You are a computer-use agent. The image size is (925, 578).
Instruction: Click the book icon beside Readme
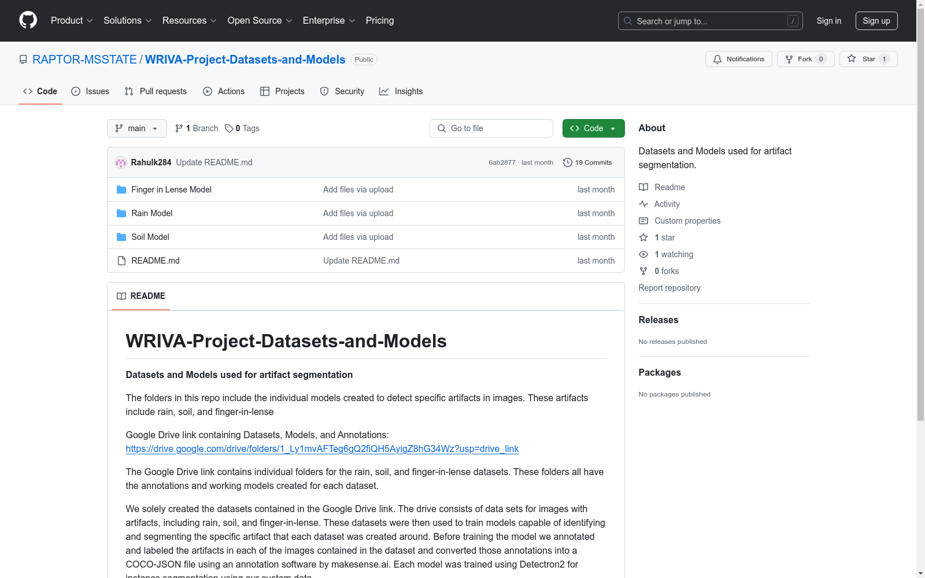[x=643, y=187]
